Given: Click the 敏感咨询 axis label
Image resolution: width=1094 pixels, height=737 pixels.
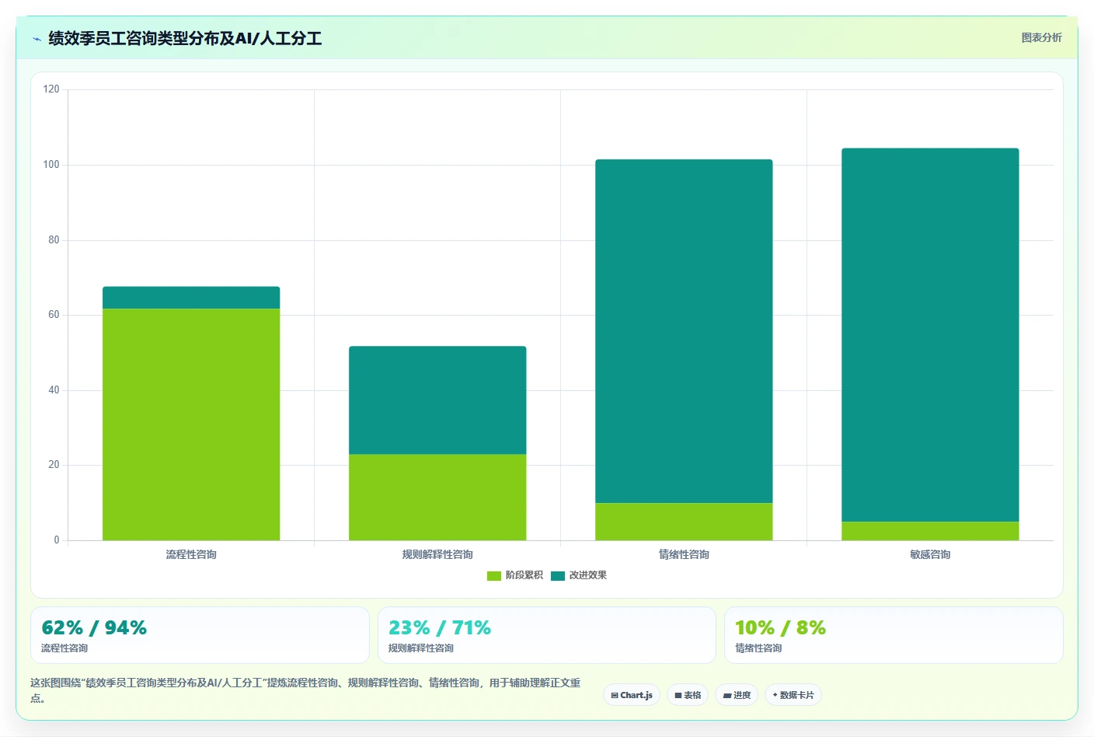Looking at the screenshot, I should pyautogui.click(x=930, y=554).
